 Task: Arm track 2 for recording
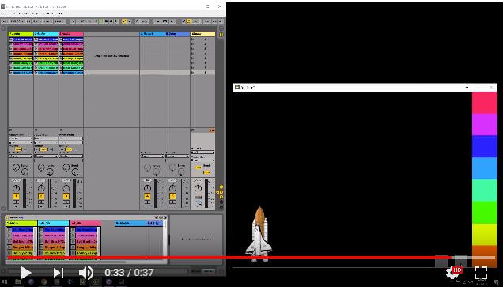(41, 206)
